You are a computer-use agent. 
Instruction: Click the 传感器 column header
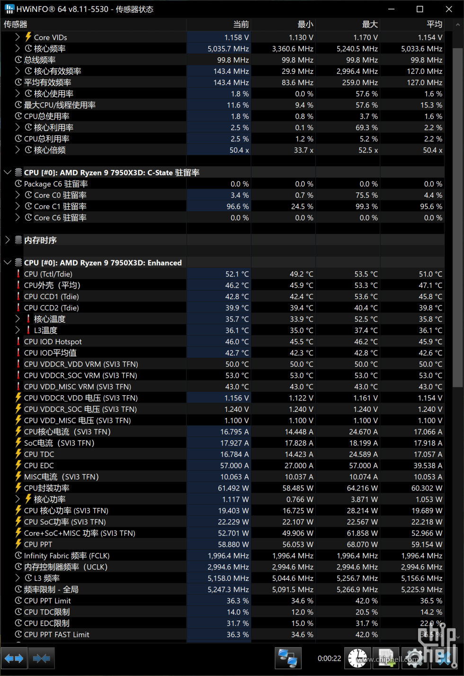[93, 25]
